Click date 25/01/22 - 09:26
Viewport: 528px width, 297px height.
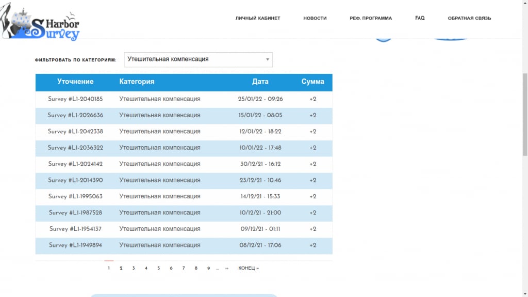click(260, 99)
